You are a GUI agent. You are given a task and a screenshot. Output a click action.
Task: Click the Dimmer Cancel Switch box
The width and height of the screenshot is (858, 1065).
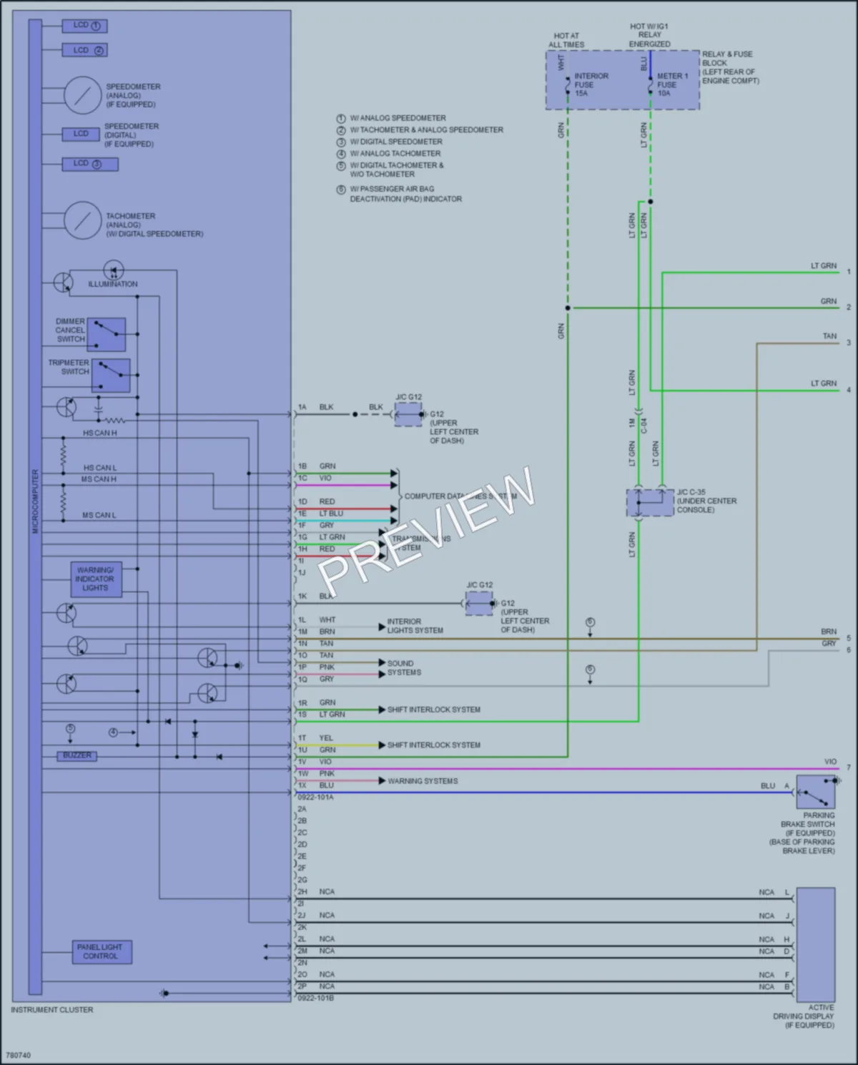[x=107, y=335]
